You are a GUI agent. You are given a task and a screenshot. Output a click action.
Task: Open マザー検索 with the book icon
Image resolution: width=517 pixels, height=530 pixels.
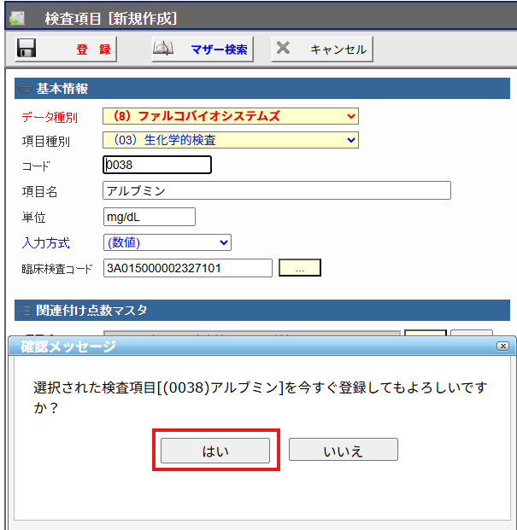pos(163,49)
